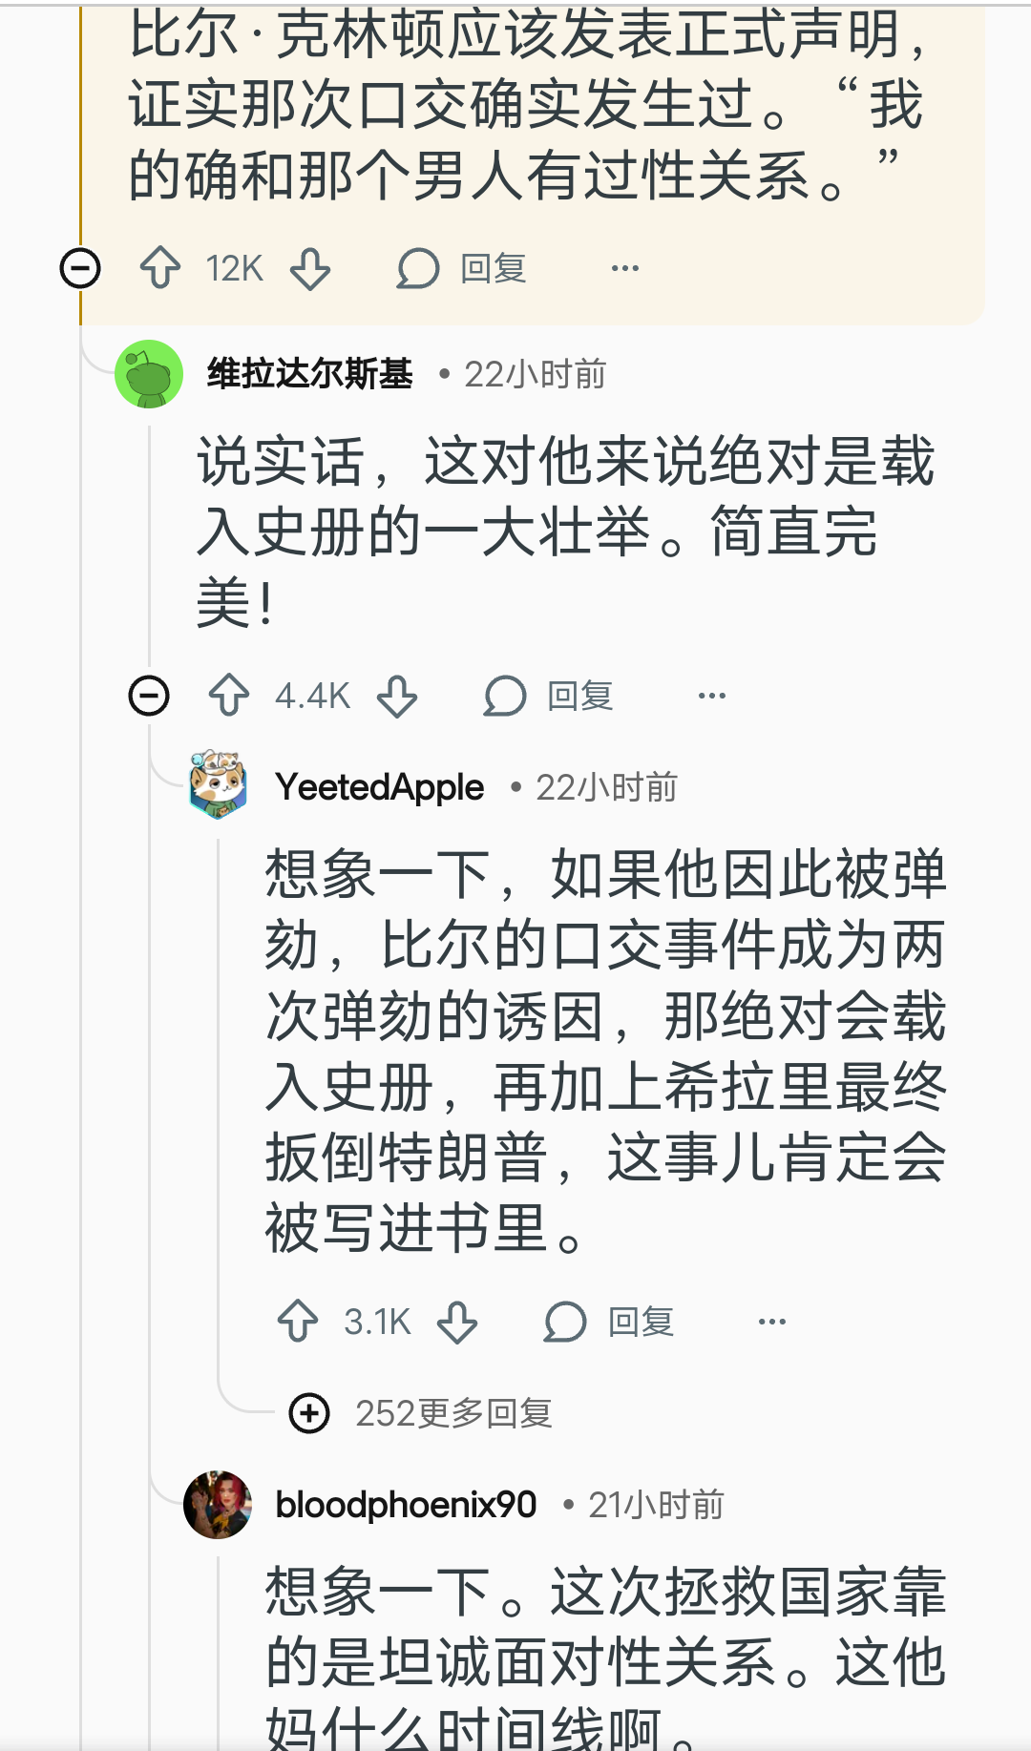The image size is (1031, 1751).
Task: Open bloodphoenix90's profile link
Action: coord(406,1505)
